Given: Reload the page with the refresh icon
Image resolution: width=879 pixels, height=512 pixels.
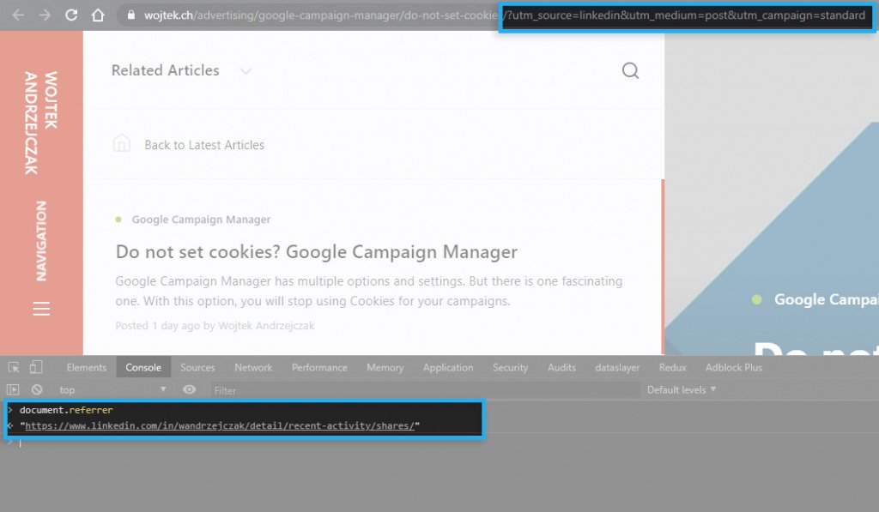Looking at the screenshot, I should pyautogui.click(x=71, y=15).
